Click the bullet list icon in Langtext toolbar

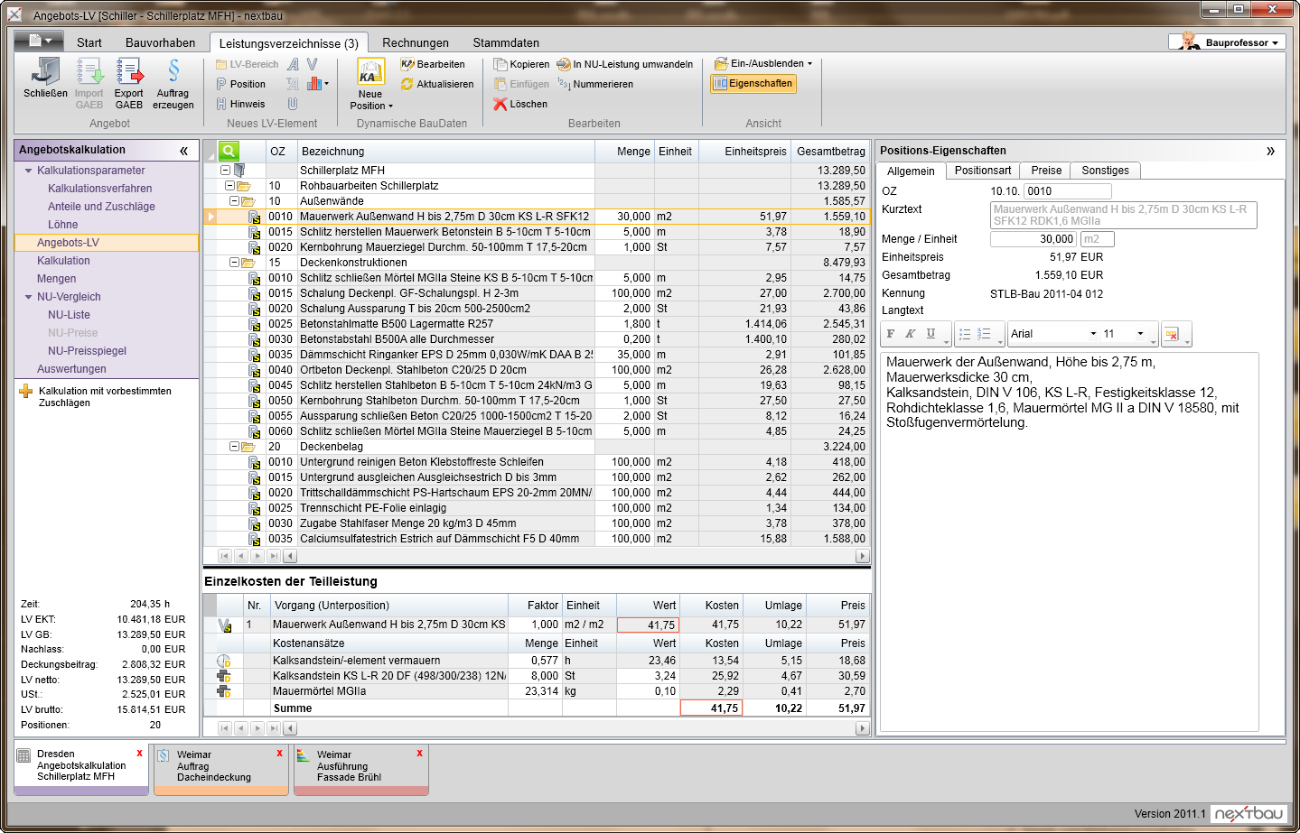tap(965, 334)
